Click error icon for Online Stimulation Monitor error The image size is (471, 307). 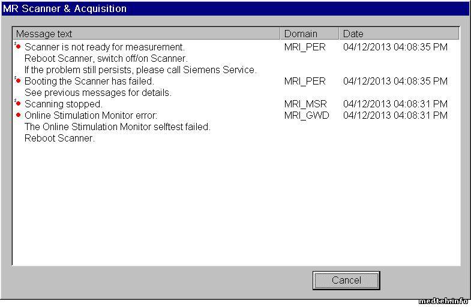click(18, 115)
